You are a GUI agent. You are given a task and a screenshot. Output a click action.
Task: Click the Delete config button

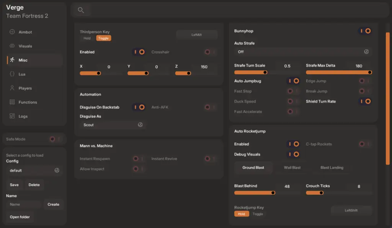[x=34, y=185]
